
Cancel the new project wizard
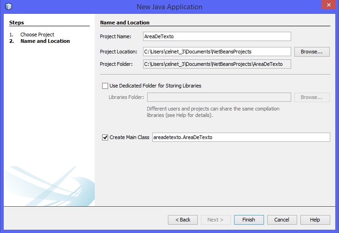point(282,220)
